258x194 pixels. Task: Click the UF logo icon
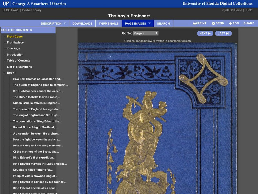tap(5, 4)
